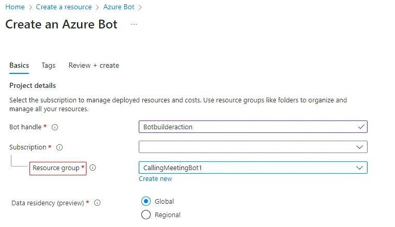Click Create new resource group link
This screenshot has height=227, width=395.
(x=155, y=179)
